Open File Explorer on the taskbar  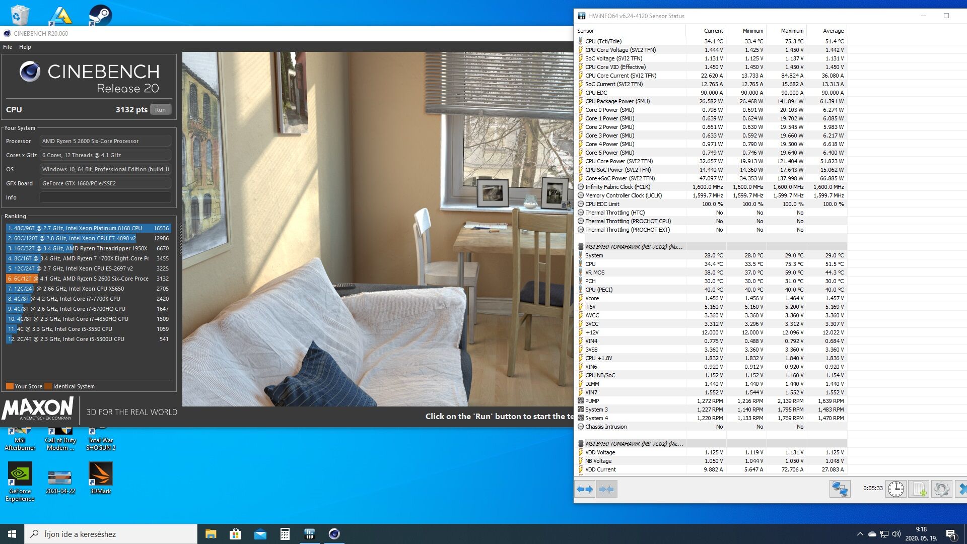(211, 534)
